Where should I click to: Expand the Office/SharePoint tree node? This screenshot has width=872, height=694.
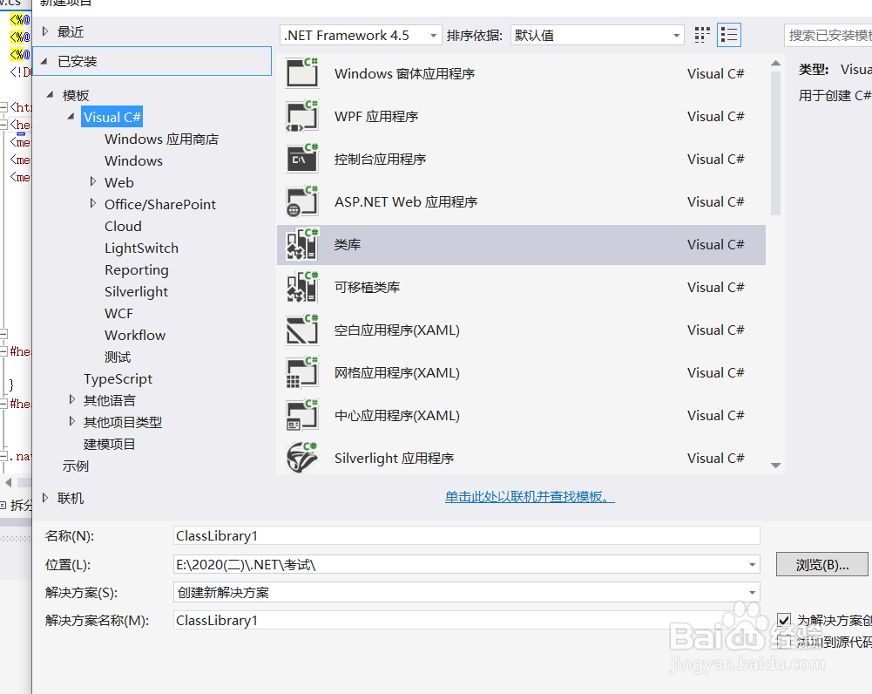[93, 203]
